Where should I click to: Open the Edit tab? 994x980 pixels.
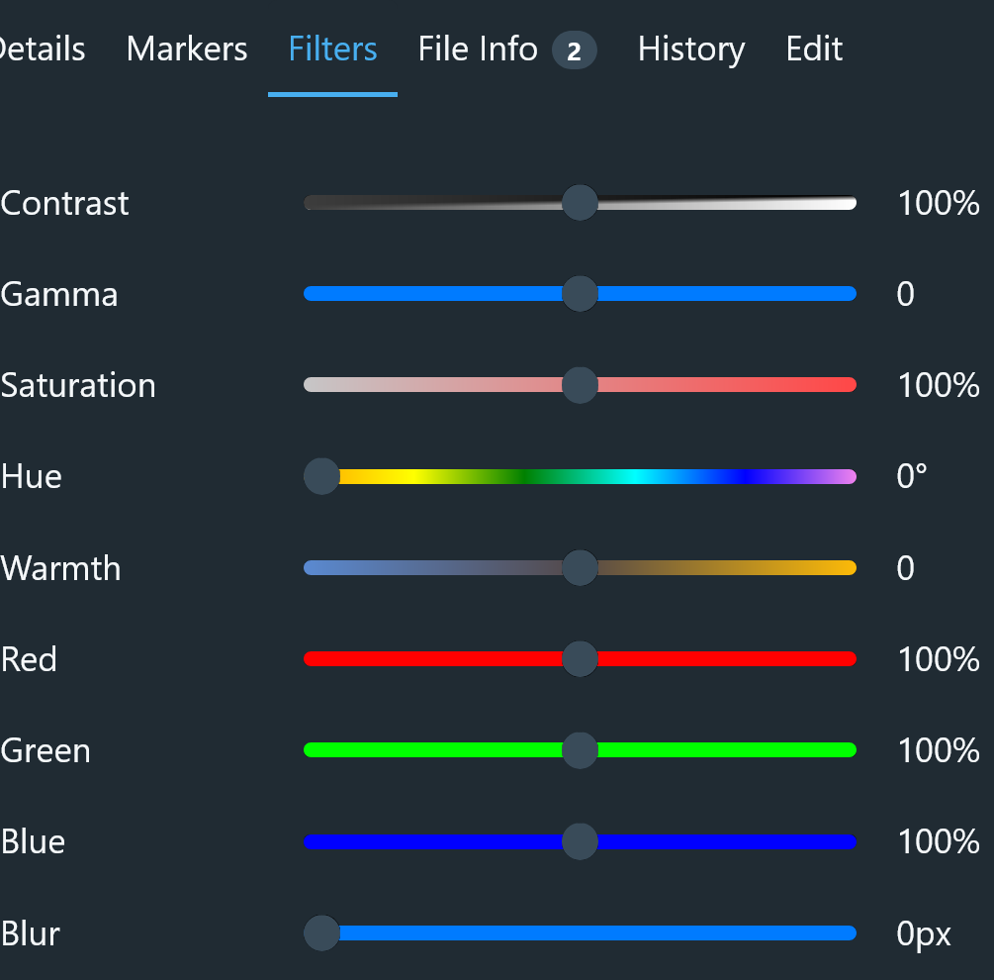(x=814, y=49)
